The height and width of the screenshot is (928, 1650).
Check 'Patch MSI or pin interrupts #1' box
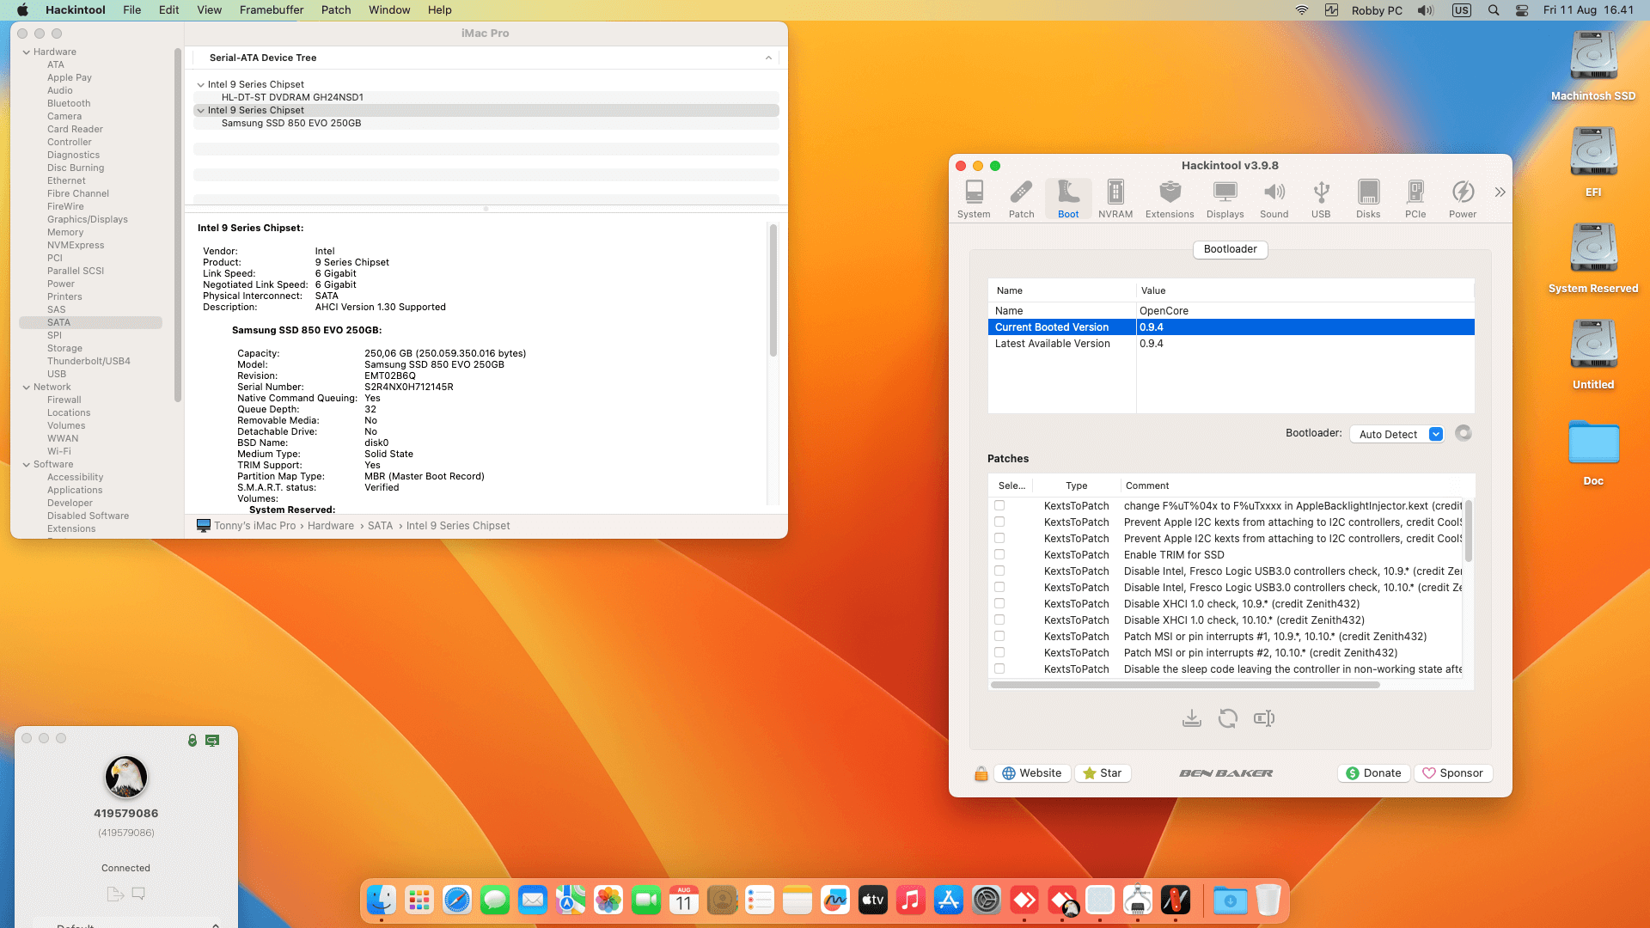(999, 636)
